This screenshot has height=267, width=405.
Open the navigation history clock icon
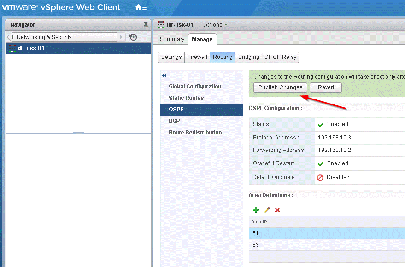click(133, 37)
